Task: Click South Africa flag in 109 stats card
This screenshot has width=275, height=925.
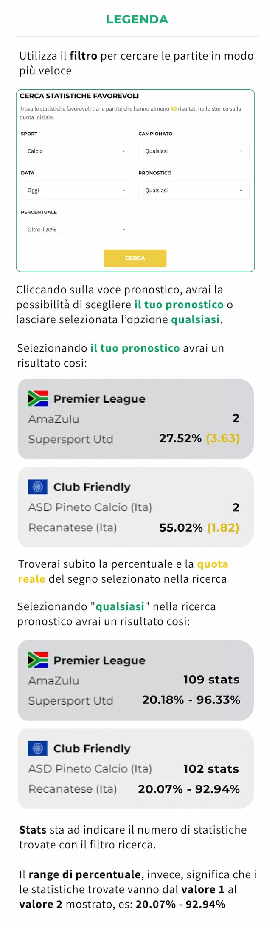Action: [x=38, y=660]
